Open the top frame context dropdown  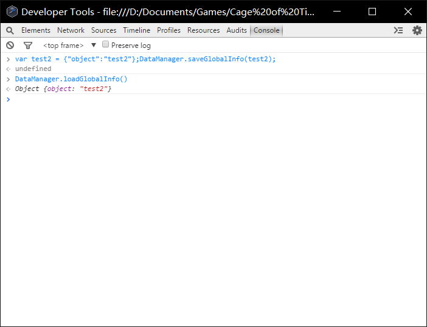(69, 46)
